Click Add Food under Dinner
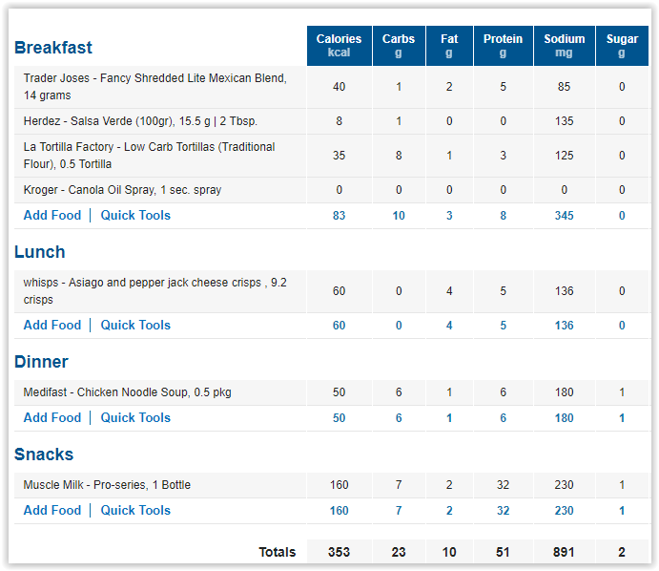This screenshot has width=659, height=571. [x=52, y=417]
